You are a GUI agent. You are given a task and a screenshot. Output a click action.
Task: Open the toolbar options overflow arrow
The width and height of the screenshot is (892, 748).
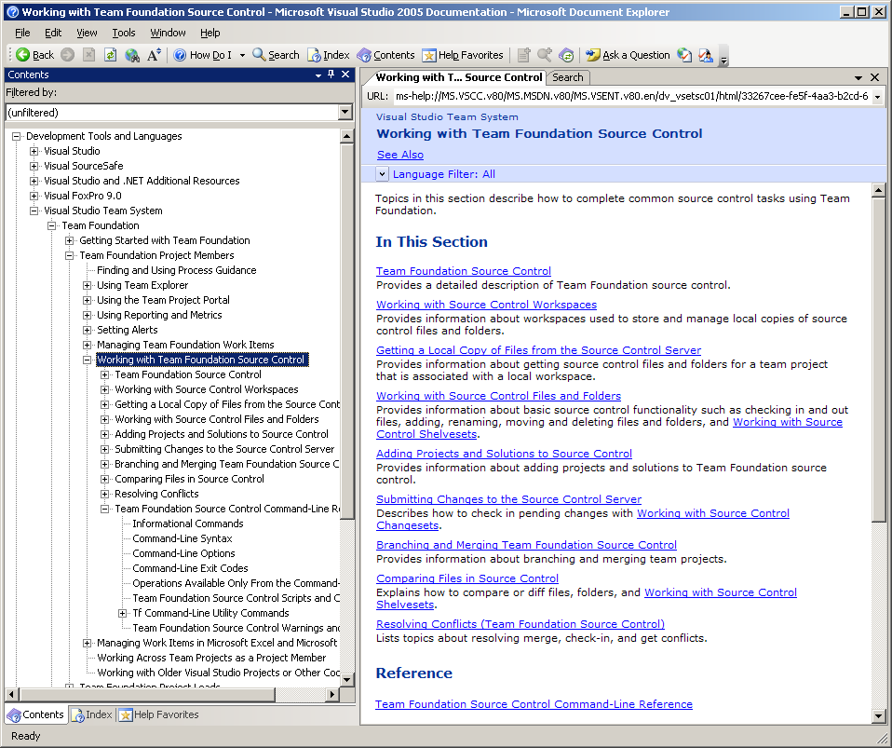[723, 58]
